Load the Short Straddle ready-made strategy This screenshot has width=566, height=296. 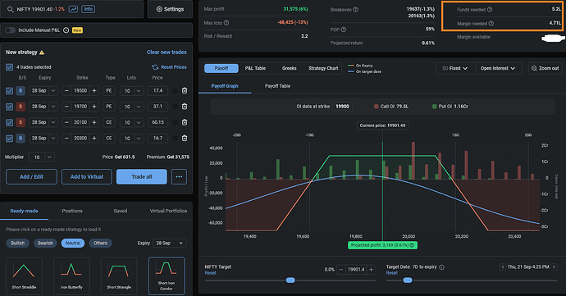click(x=24, y=276)
